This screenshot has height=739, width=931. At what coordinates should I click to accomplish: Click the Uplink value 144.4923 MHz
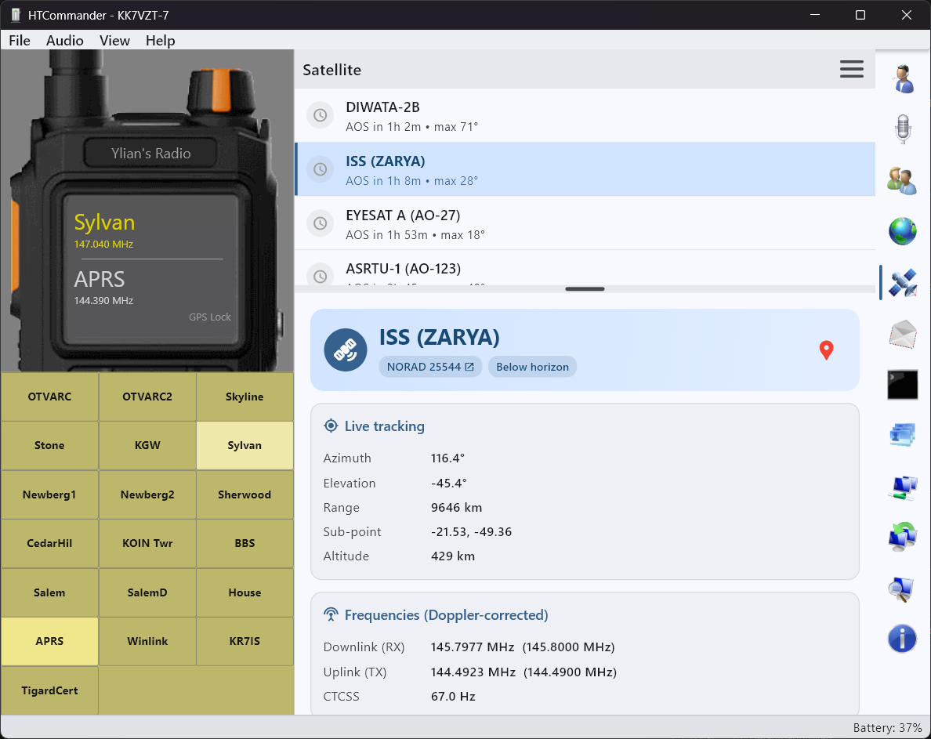coord(473,672)
